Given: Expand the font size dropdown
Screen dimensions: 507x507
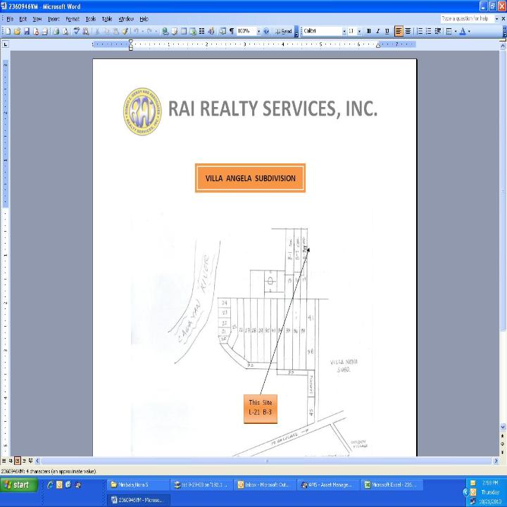Looking at the screenshot, I should [x=359, y=32].
